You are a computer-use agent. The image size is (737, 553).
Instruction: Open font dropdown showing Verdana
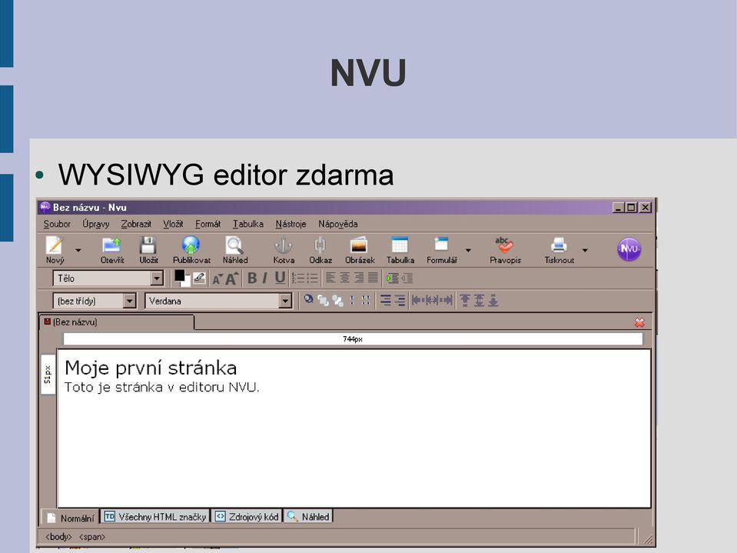click(218, 301)
